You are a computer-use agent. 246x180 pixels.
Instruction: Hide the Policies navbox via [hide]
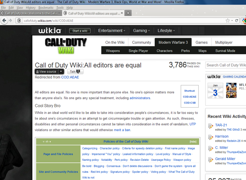pyautogui.click(x=193, y=142)
